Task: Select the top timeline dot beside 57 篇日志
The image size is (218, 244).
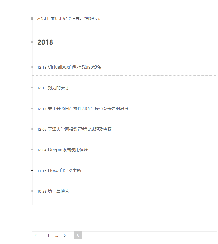Action: coord(32,19)
